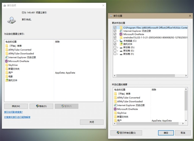The image size is (194, 141).
Task: Click 用户 folder icon in 索引选项 list
Action: click(x=7, y=73)
